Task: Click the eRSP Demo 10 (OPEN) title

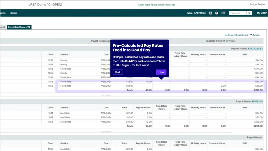Action: tap(45, 5)
